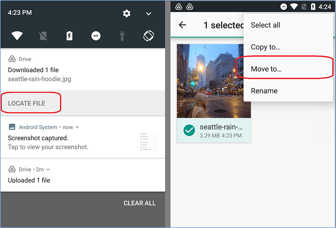This screenshot has height=228, width=336.
Task: Expand the Android System notification chevron
Action: [77, 127]
